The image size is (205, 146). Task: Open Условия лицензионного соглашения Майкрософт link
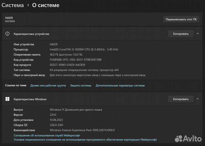tap(85, 139)
